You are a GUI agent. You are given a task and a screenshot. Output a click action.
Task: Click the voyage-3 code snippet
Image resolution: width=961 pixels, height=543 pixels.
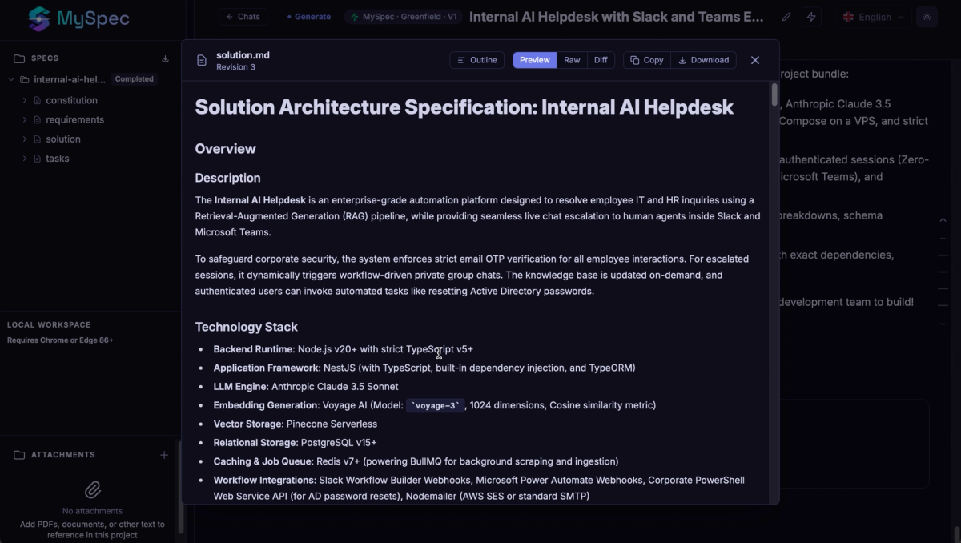point(436,406)
